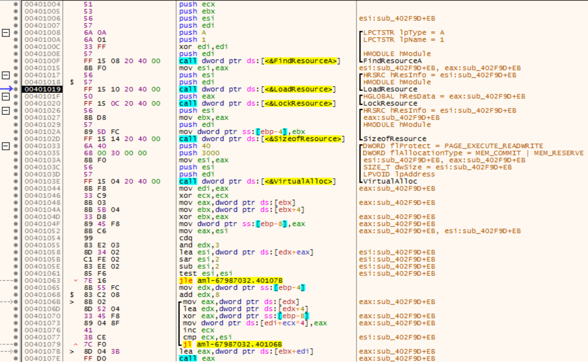Screen dimensions: 588x362
Task: Click the $ marker beside address 00401068
Action: click(72, 295)
